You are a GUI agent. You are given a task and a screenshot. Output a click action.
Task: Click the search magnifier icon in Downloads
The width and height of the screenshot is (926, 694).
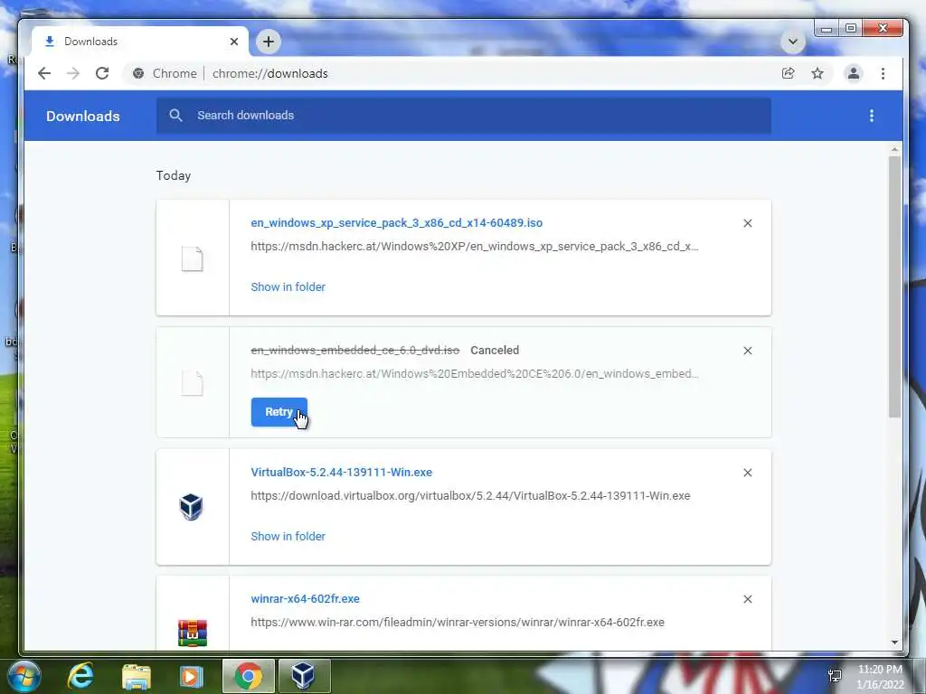click(x=175, y=115)
